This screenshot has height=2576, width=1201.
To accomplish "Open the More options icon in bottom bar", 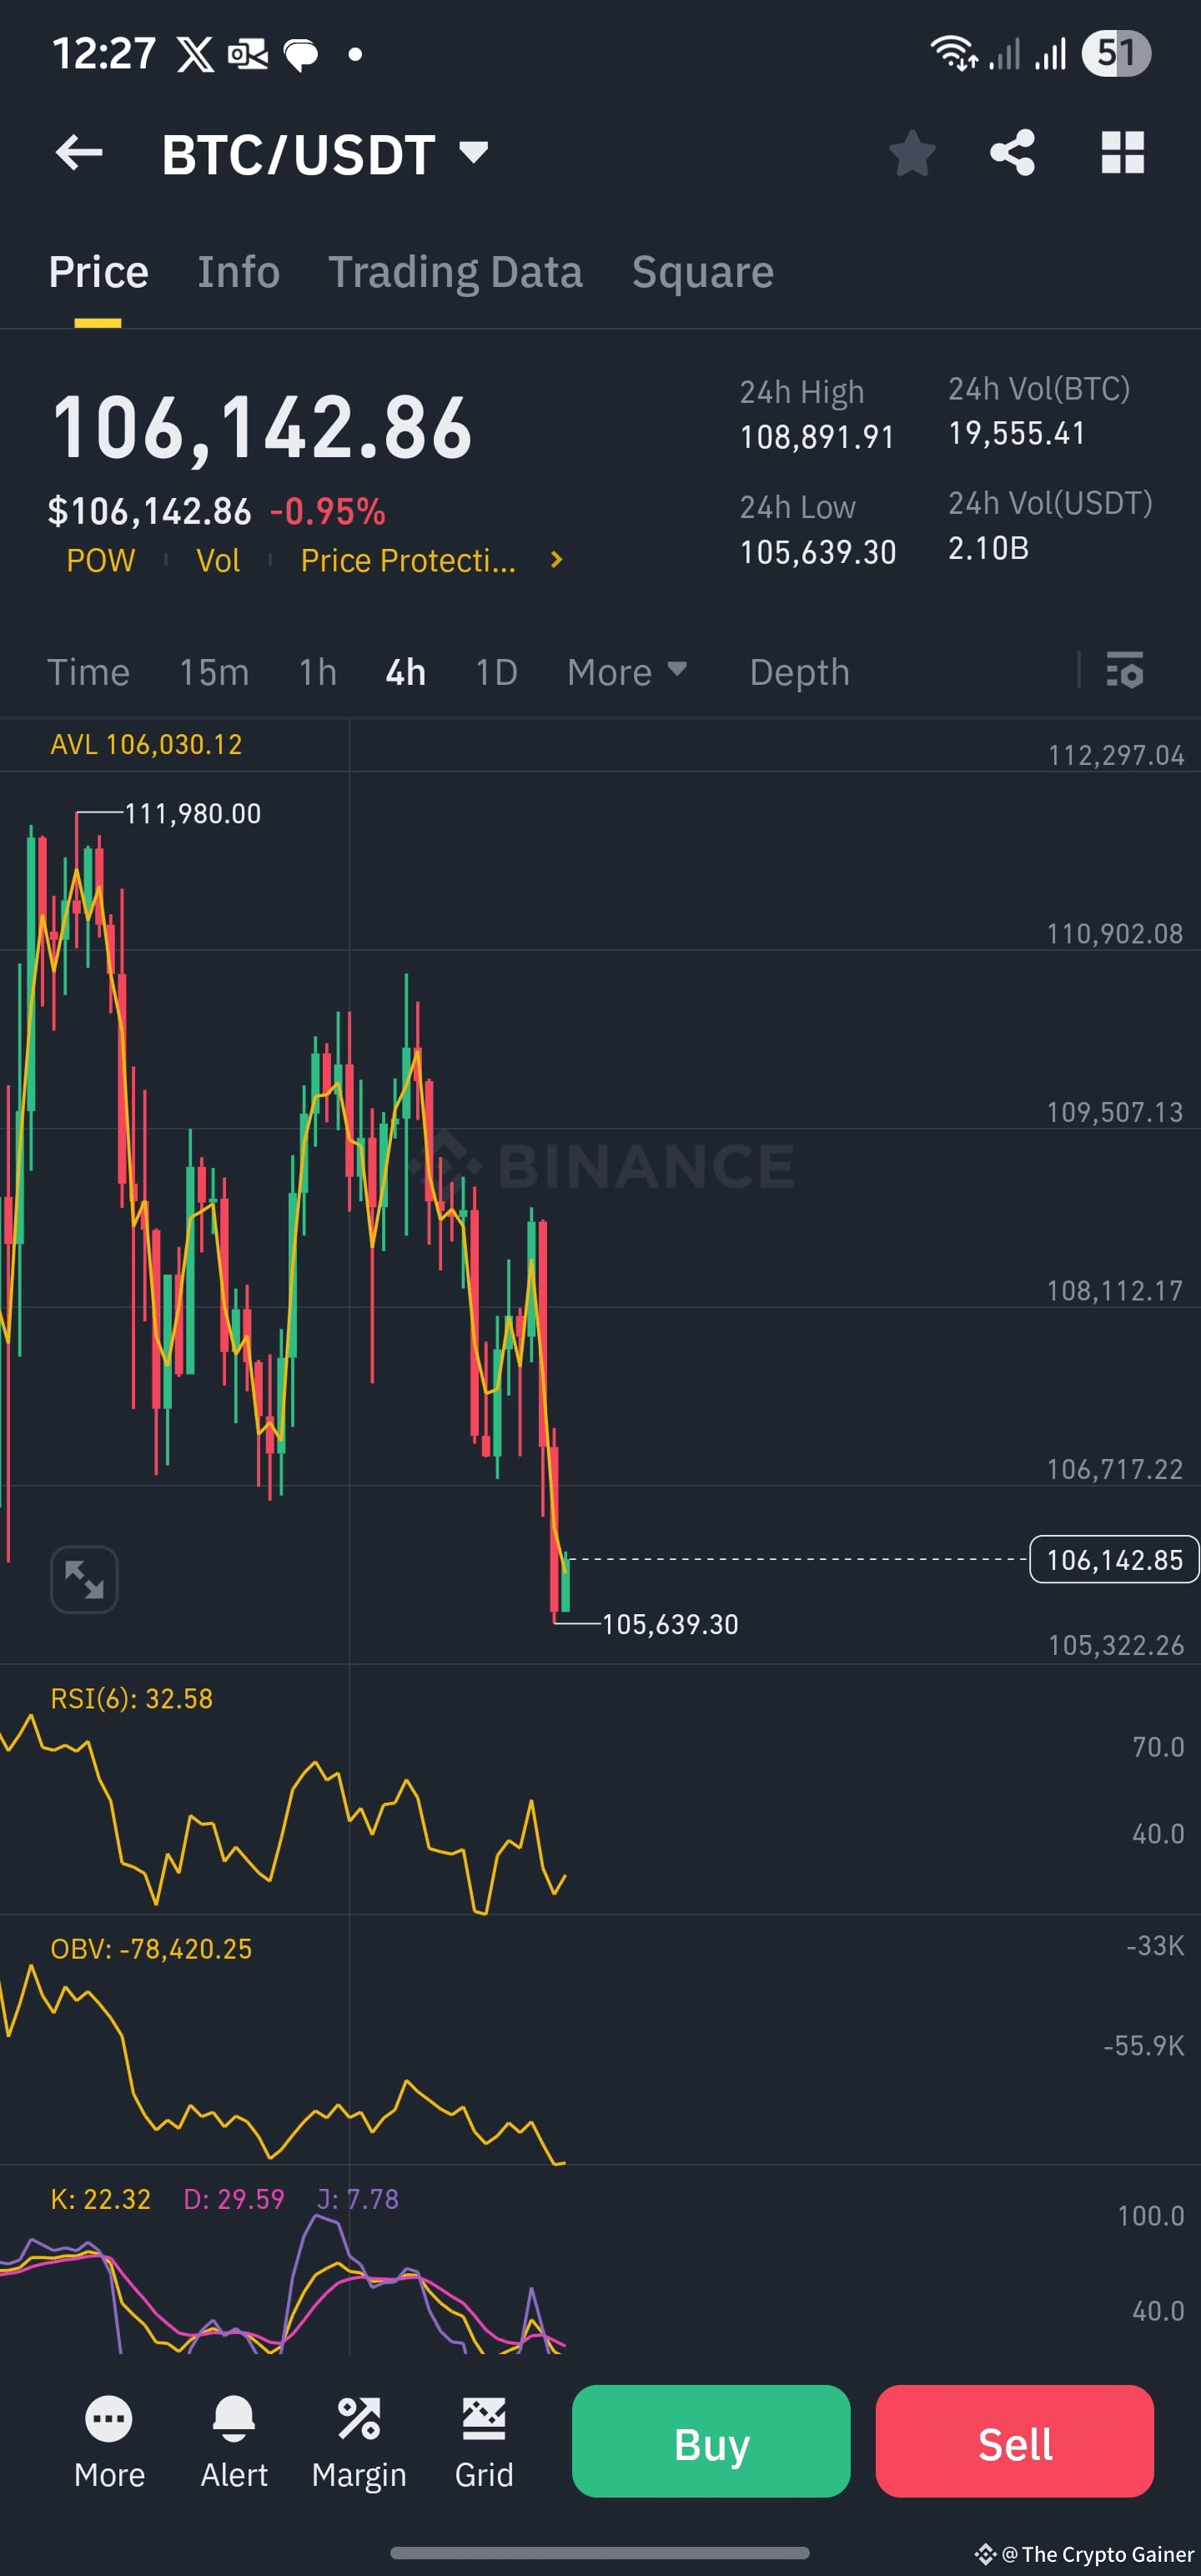I will 109,2440.
